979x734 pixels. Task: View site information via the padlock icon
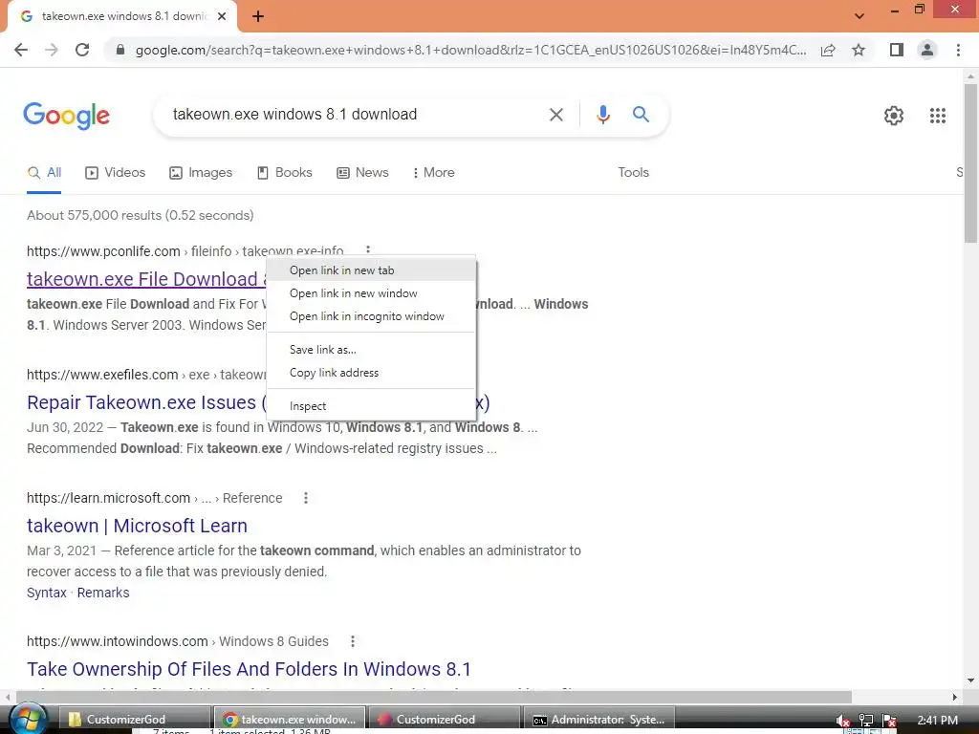[x=120, y=50]
